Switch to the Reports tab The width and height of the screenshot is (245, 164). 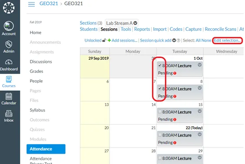142,29
